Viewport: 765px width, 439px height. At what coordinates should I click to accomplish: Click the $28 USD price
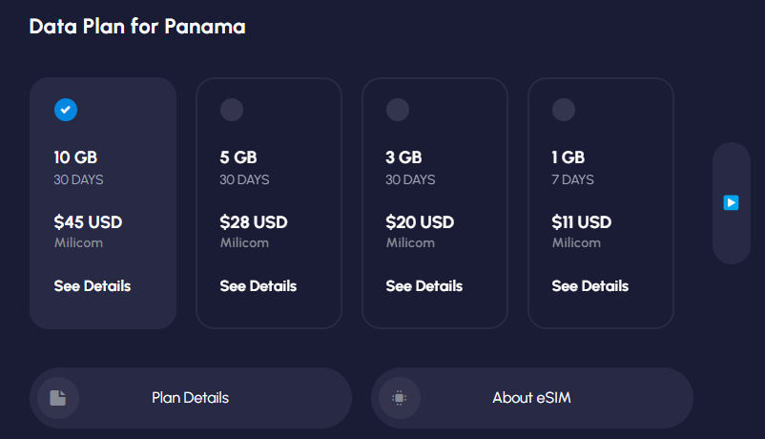(x=253, y=222)
